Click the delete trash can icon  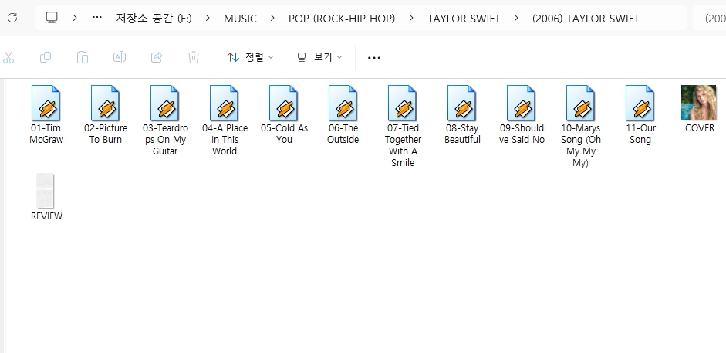coord(194,57)
